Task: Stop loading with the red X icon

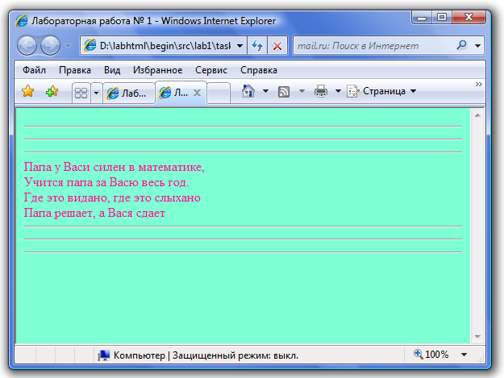Action: pos(277,46)
